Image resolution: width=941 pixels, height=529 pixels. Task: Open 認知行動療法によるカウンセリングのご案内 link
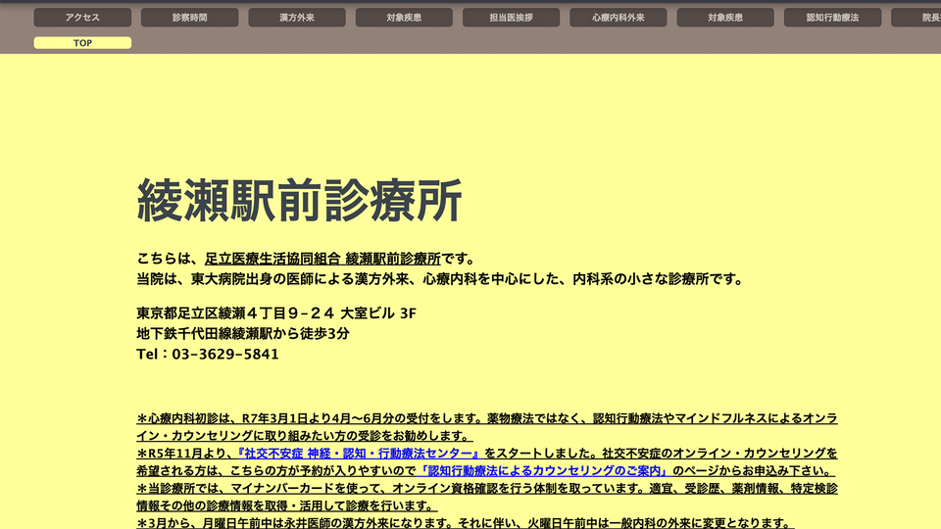pos(544,471)
